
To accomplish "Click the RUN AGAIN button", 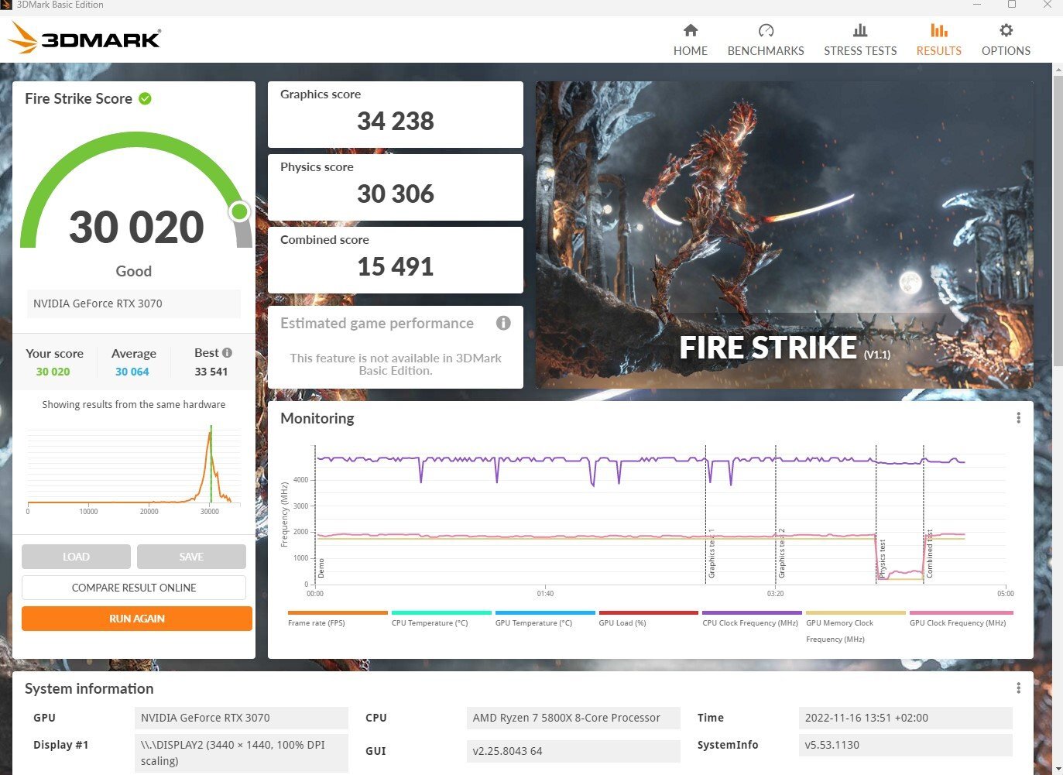I will [137, 619].
